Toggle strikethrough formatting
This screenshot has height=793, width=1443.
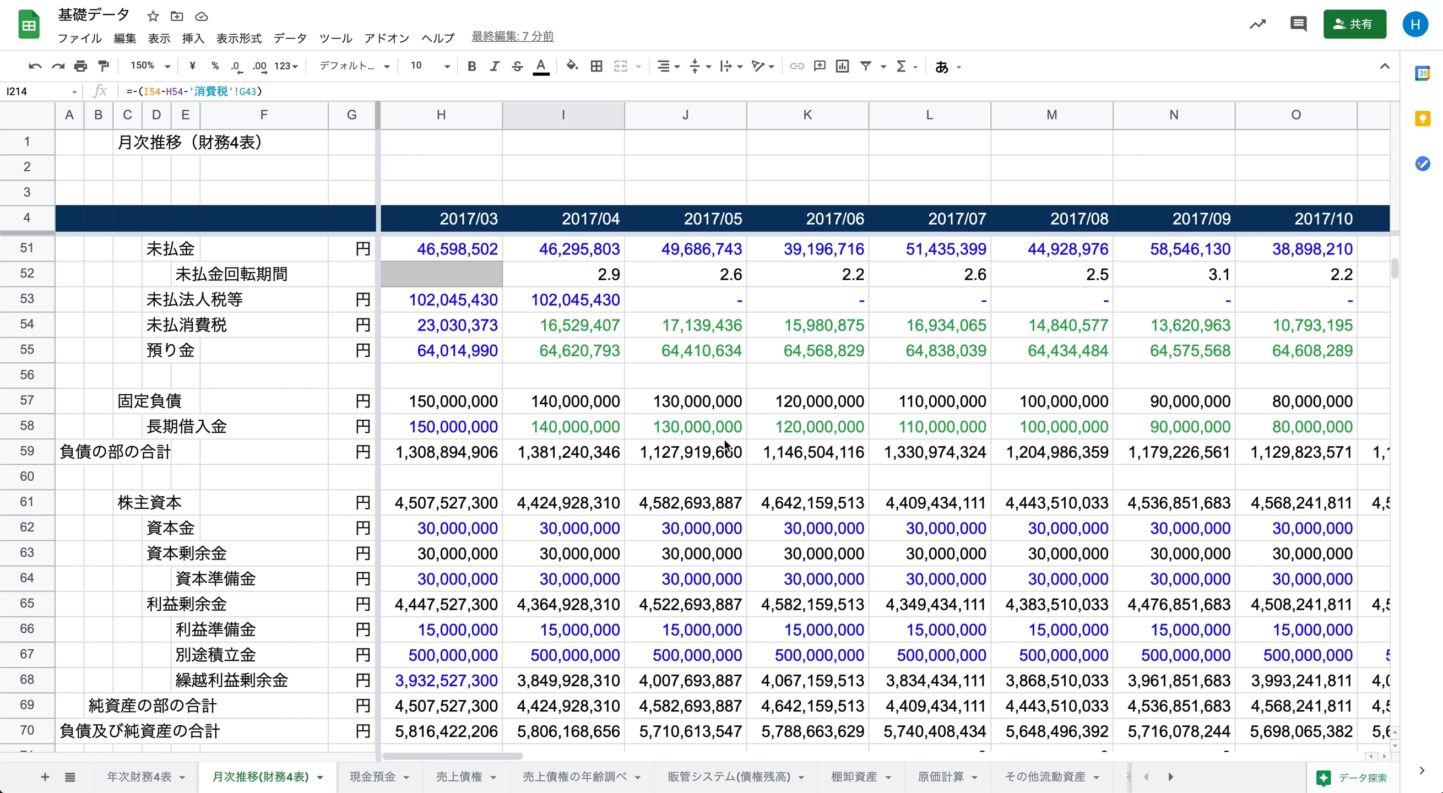(x=517, y=67)
